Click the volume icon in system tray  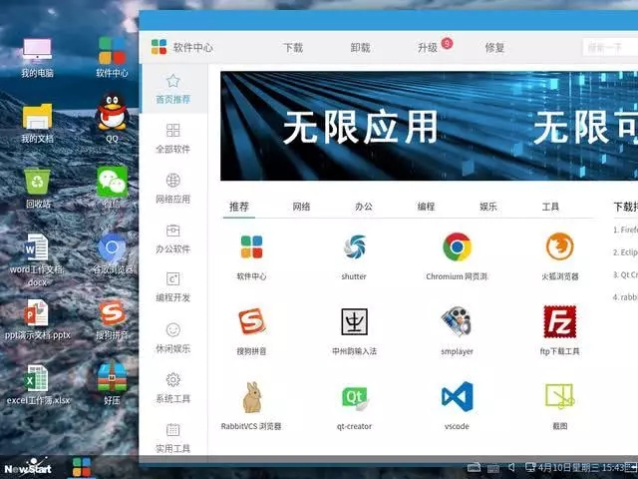tap(511, 467)
